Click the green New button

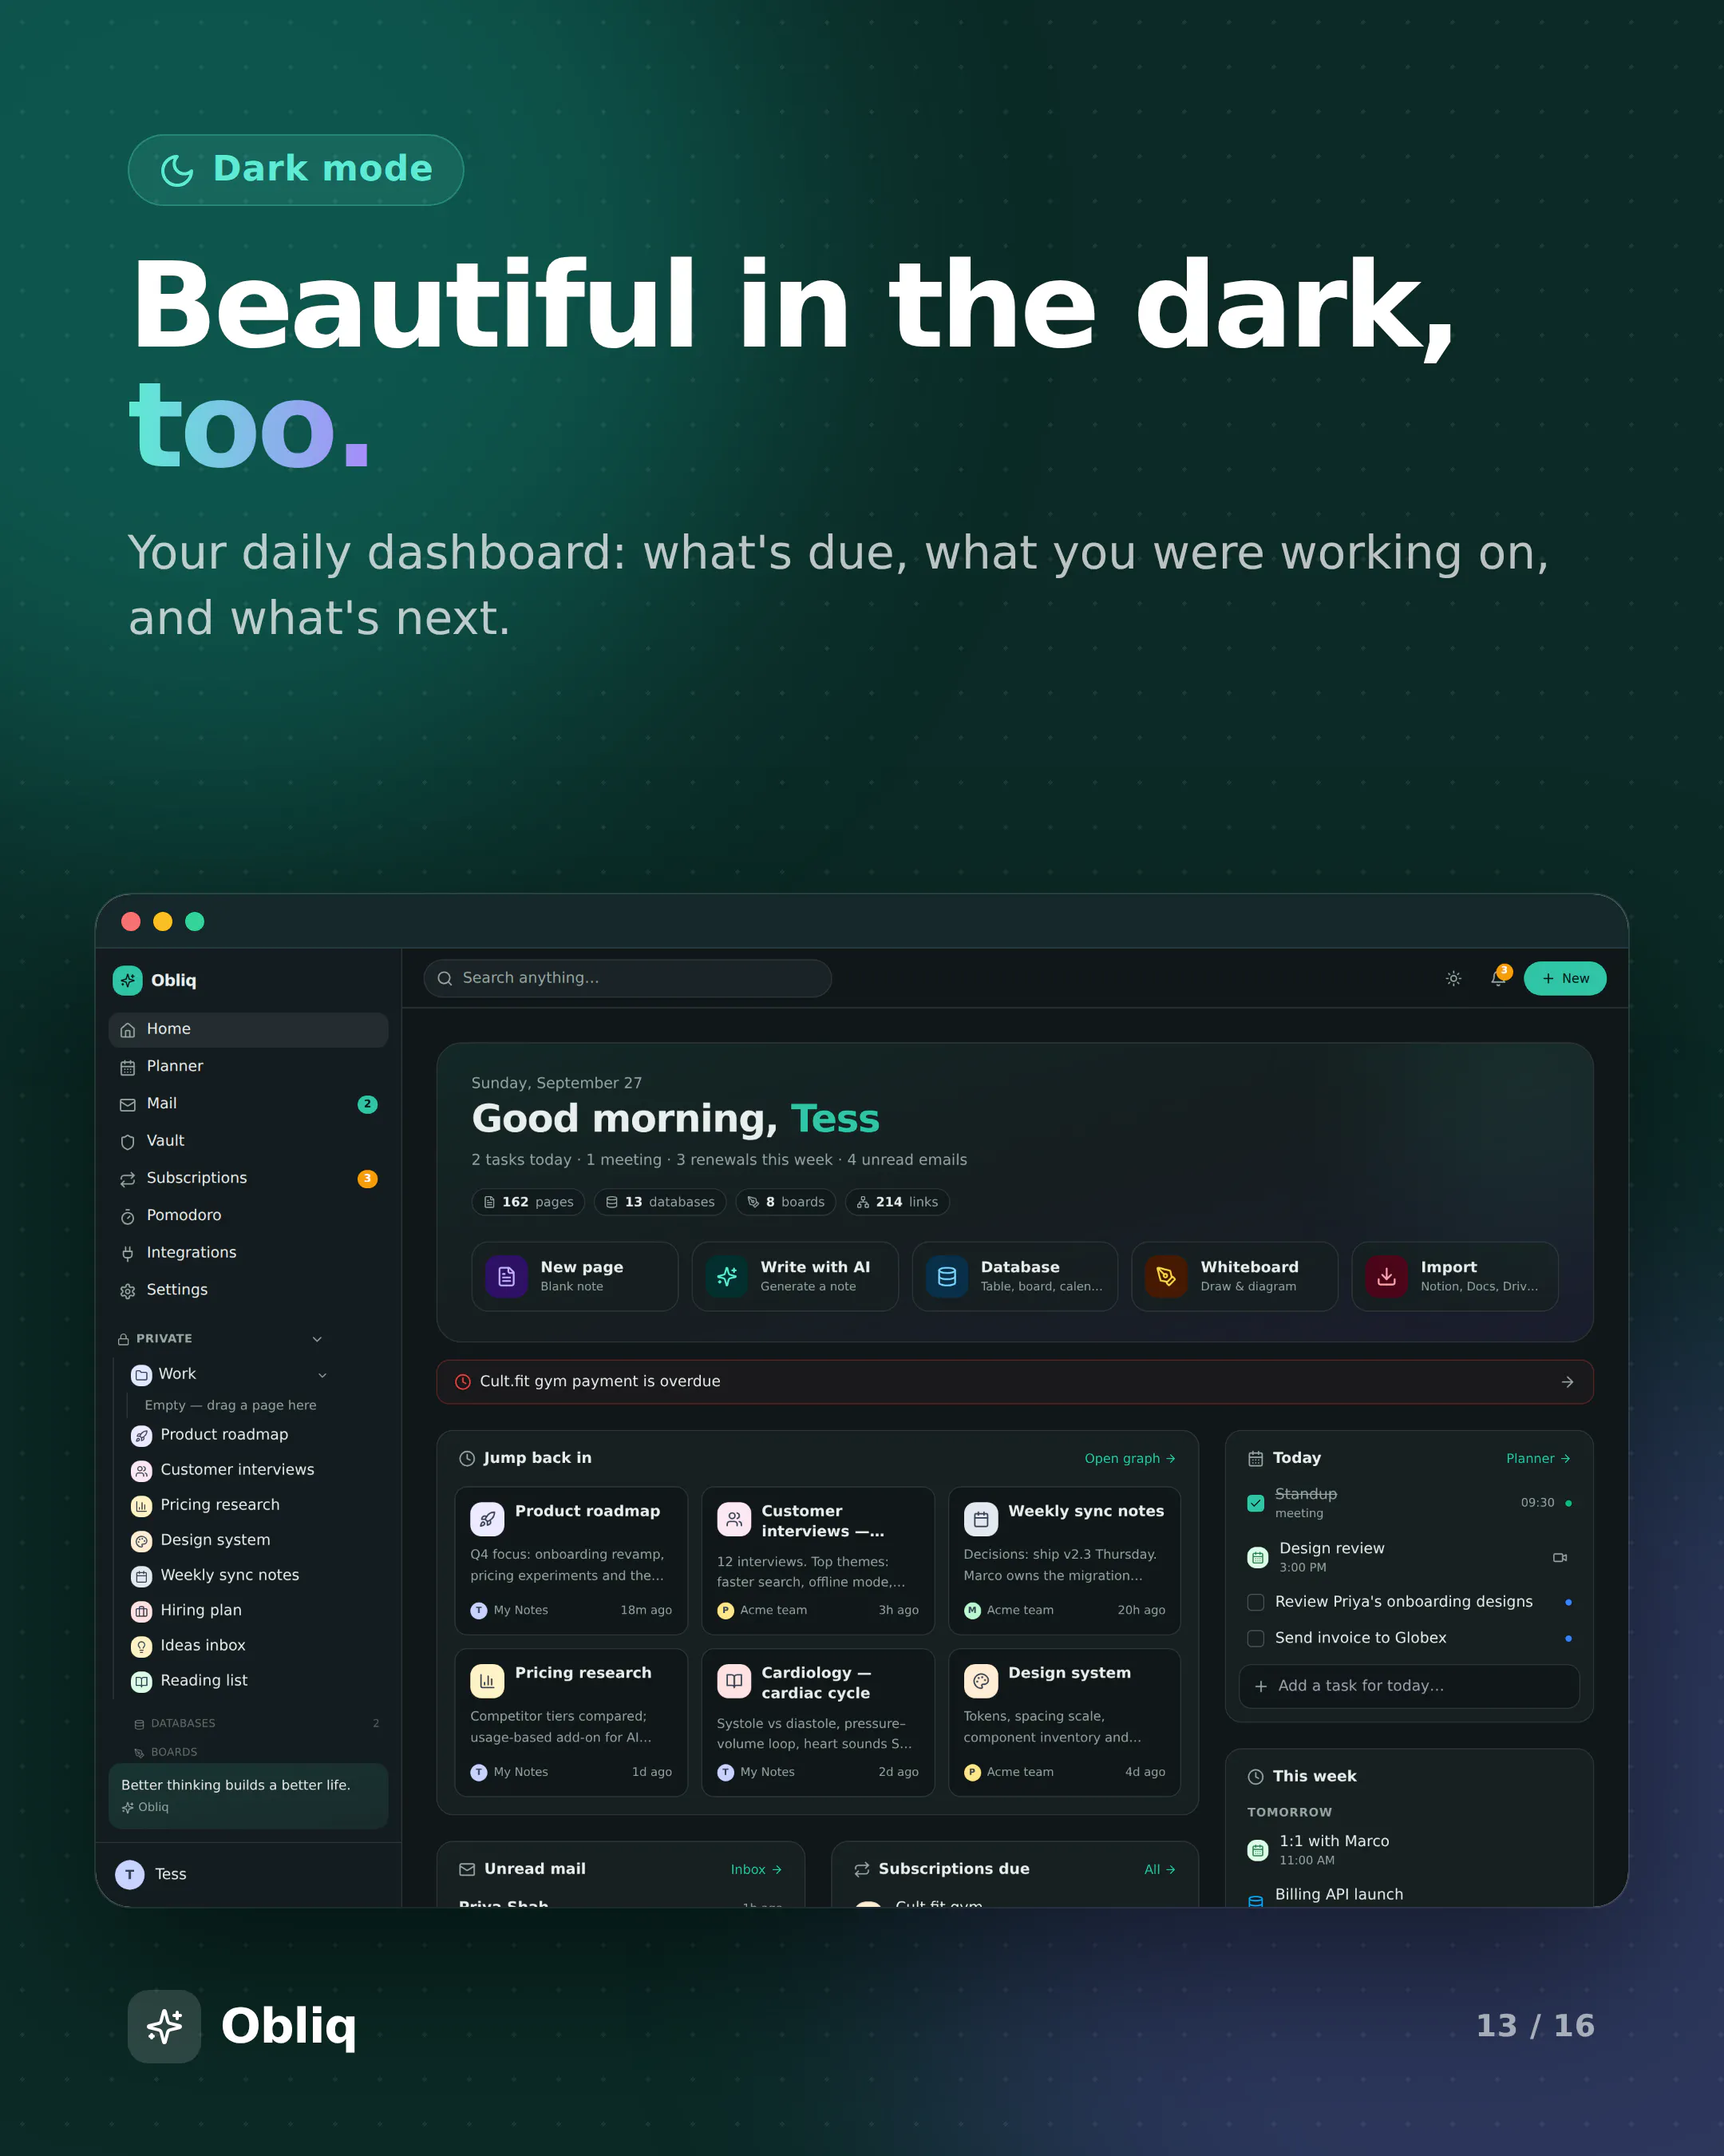tap(1564, 978)
